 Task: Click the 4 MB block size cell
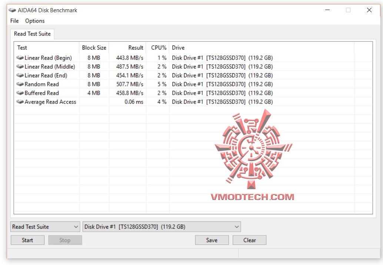(94, 93)
